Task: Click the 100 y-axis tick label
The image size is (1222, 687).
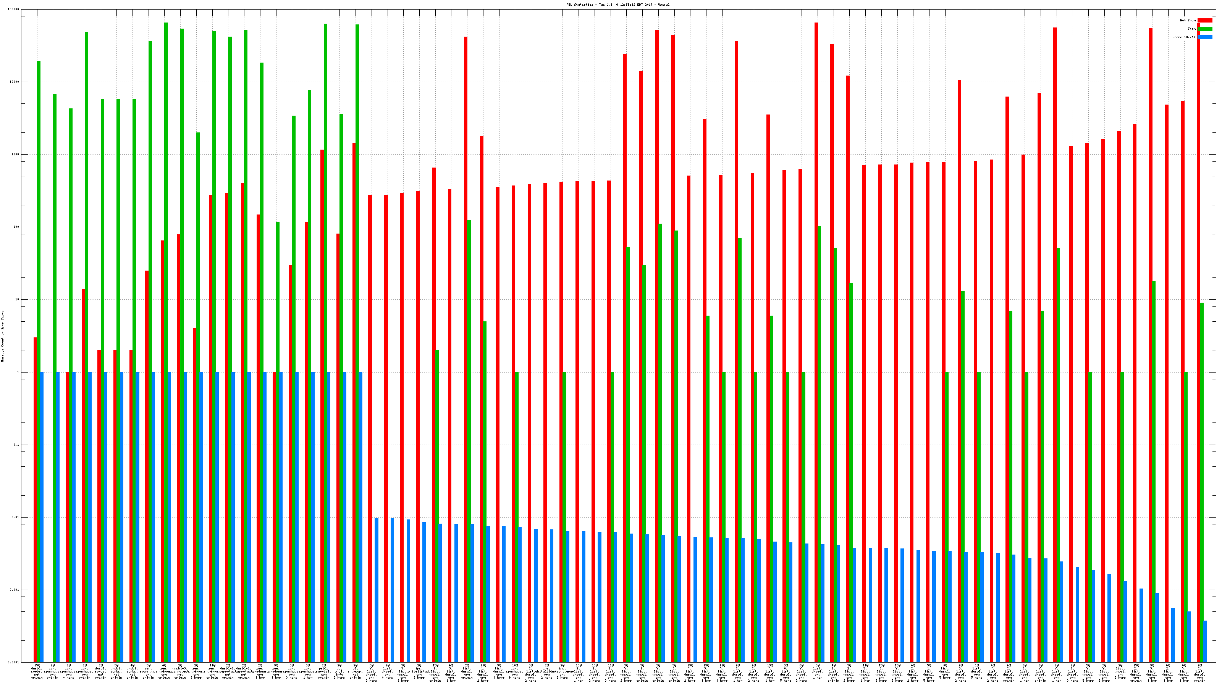Action: pos(16,227)
